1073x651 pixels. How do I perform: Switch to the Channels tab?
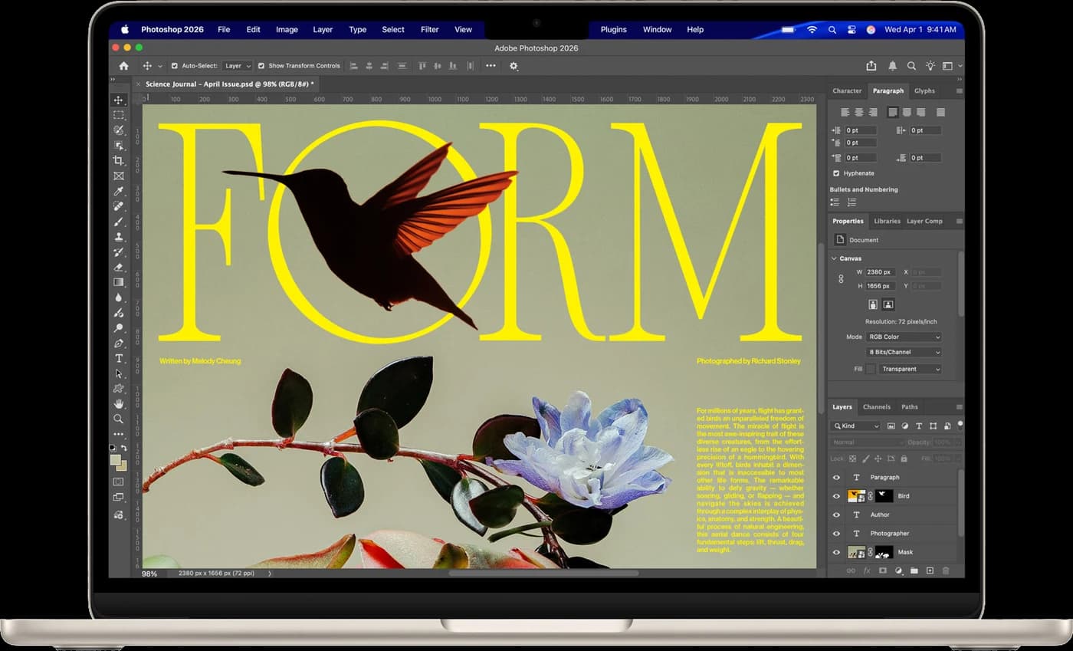coord(876,407)
